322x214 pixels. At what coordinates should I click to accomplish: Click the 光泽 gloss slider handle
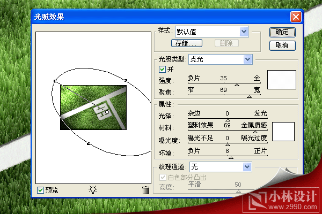point(228,120)
